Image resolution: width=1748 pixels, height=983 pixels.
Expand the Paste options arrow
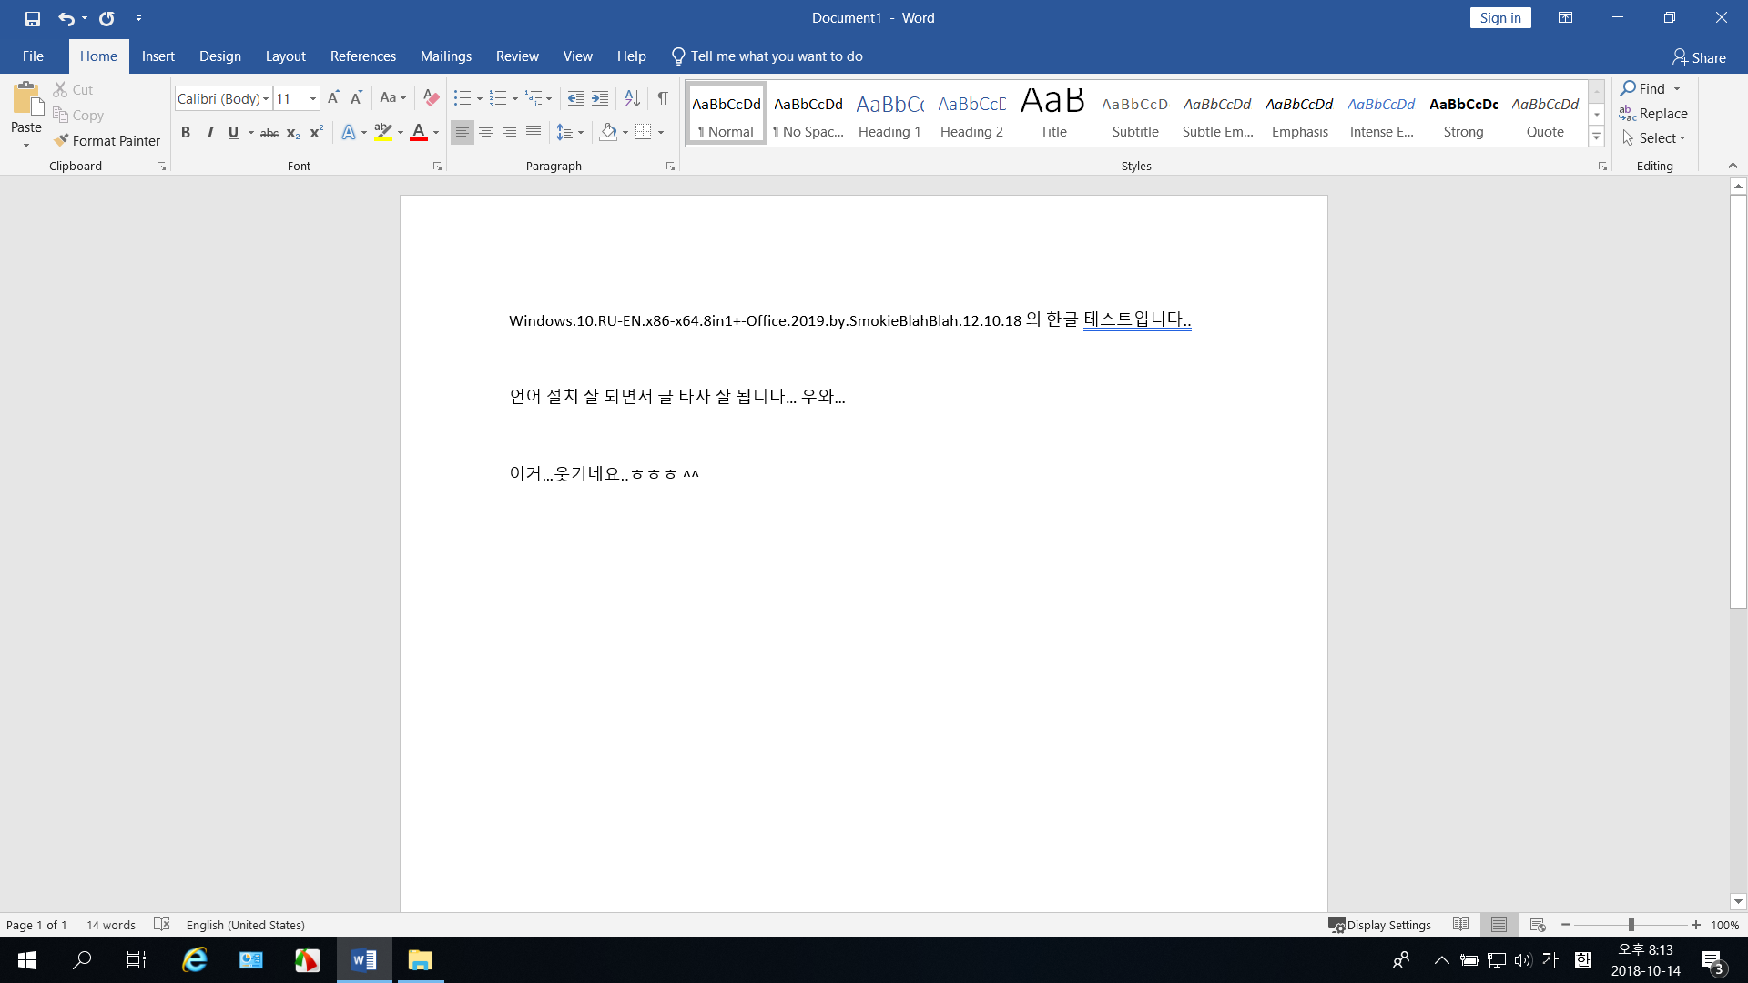point(26,146)
